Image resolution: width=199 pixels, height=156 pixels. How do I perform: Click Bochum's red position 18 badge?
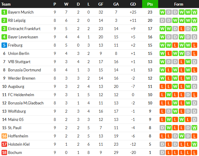[x=4, y=152]
